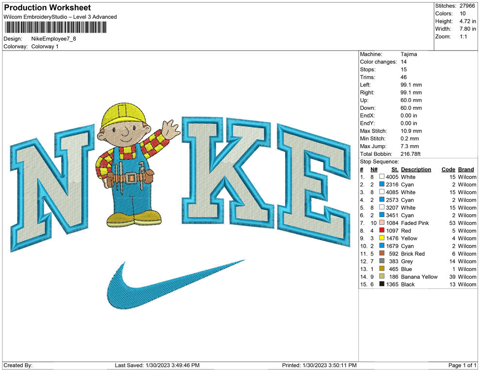Screen dimensions: 480x370
Task: Click the swatch for stop 13 labeled Blue
Action: (382, 269)
